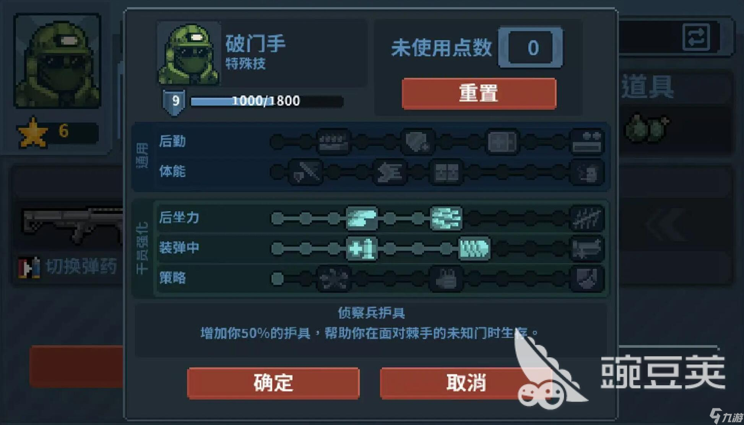Cancel with the 取消 button
The height and width of the screenshot is (425, 744).
(x=466, y=383)
